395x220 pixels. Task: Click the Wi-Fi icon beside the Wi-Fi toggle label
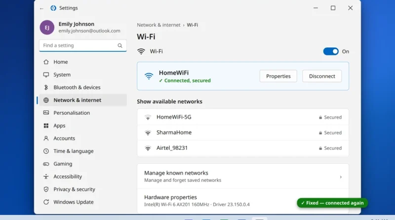click(x=141, y=51)
